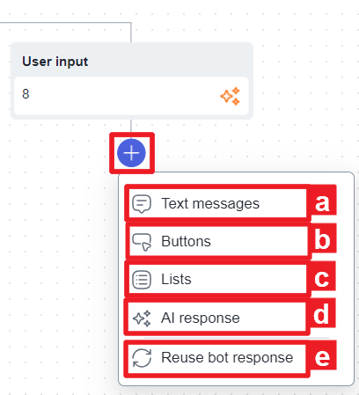Click the blue plus add-node button
The image size is (359, 395).
(131, 153)
